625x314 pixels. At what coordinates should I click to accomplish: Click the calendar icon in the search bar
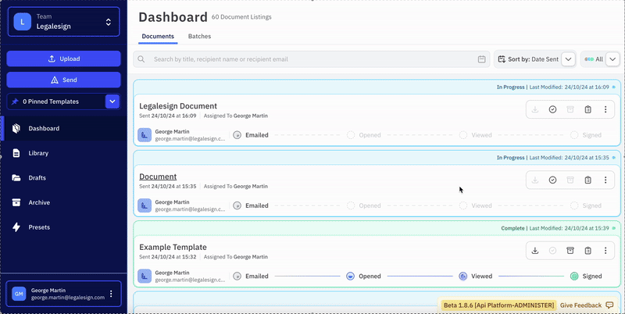point(482,59)
